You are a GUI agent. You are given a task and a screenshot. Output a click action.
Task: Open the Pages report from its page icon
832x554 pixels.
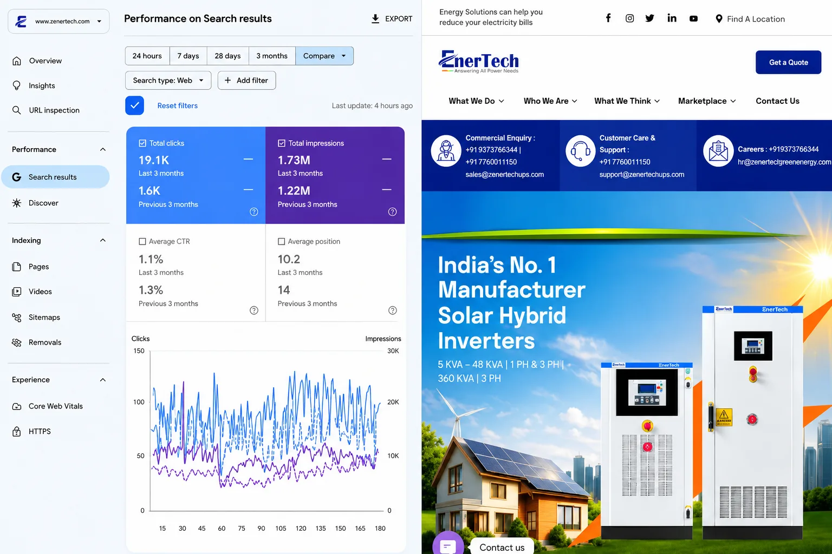click(x=17, y=267)
